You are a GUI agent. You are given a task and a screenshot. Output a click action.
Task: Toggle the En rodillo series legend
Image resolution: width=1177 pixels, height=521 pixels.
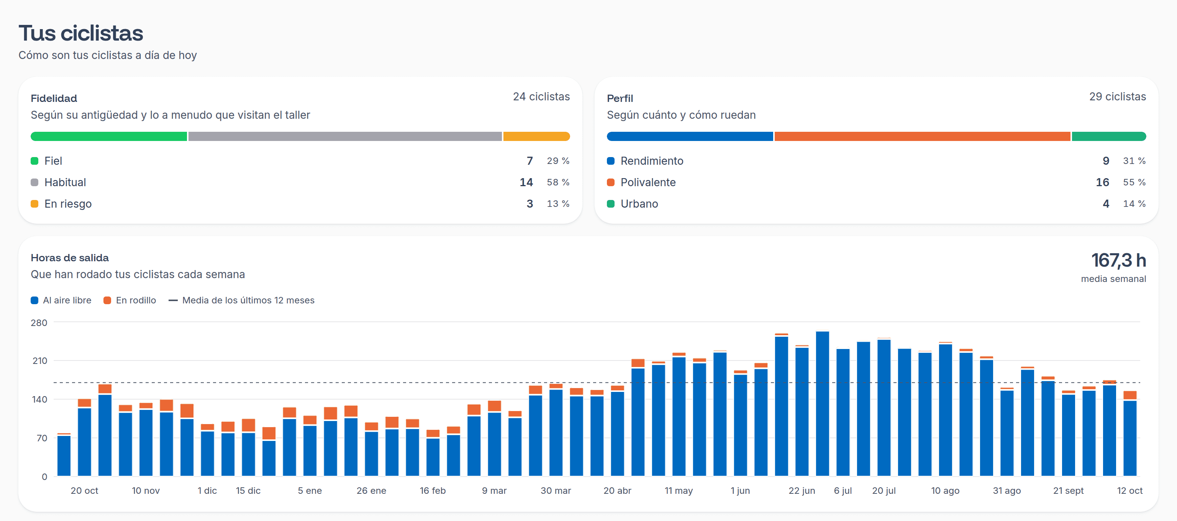130,300
